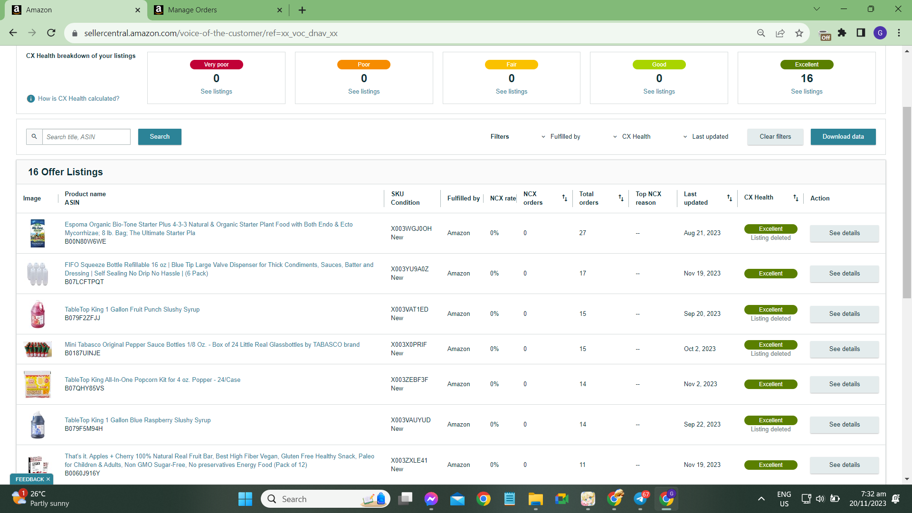Click the browser address bar URL
This screenshot has height=513, width=912.
211,33
